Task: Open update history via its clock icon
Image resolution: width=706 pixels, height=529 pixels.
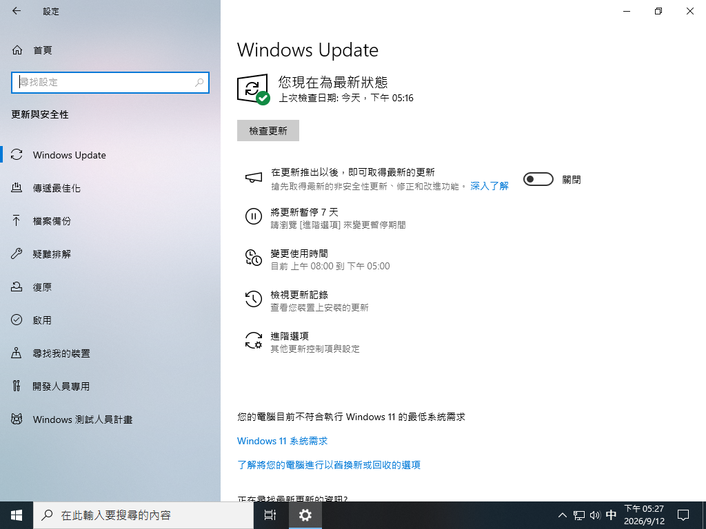Action: pos(254,299)
